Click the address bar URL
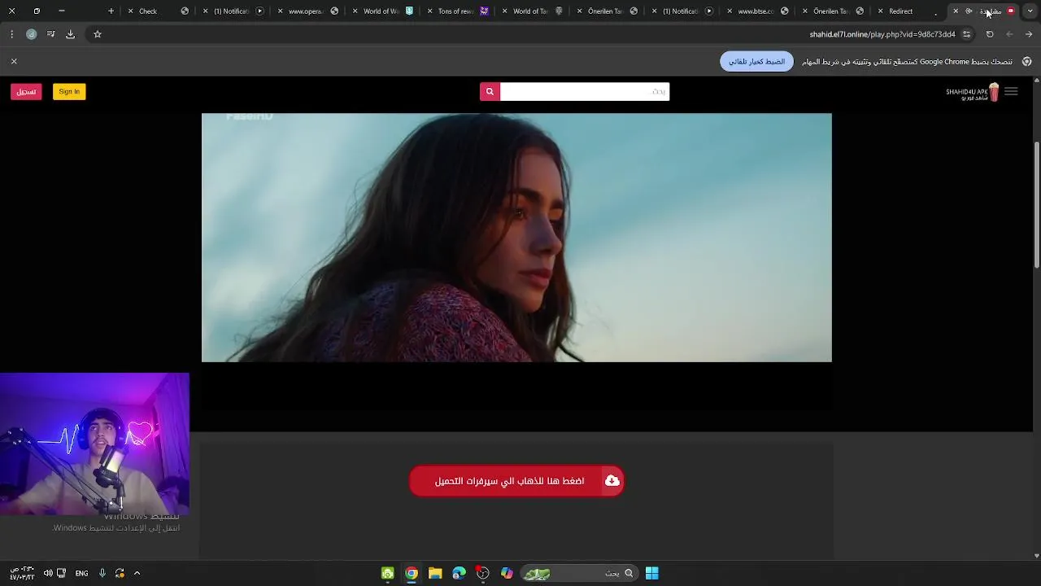Screen dimensions: 1041x586 coord(882,34)
